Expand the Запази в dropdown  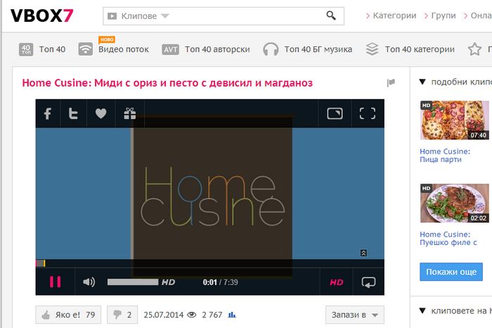(355, 315)
